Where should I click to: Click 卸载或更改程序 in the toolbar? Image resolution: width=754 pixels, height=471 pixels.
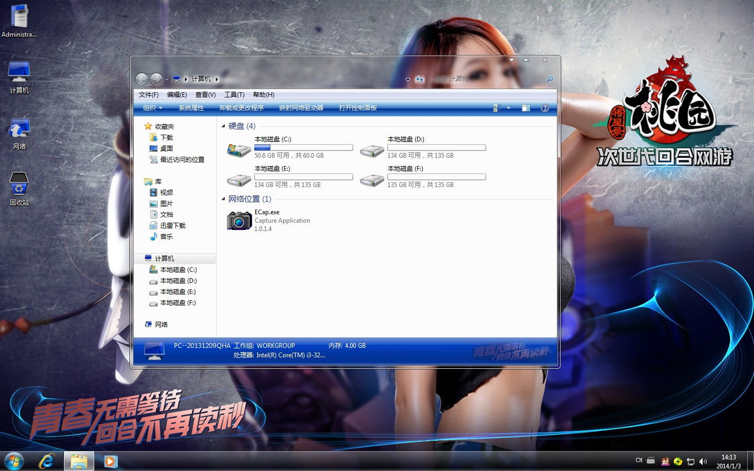242,108
